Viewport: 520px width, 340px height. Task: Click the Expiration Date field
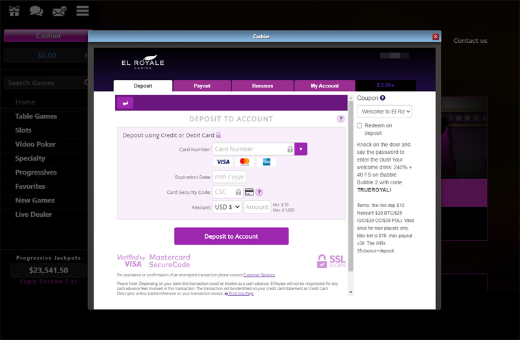pos(229,176)
